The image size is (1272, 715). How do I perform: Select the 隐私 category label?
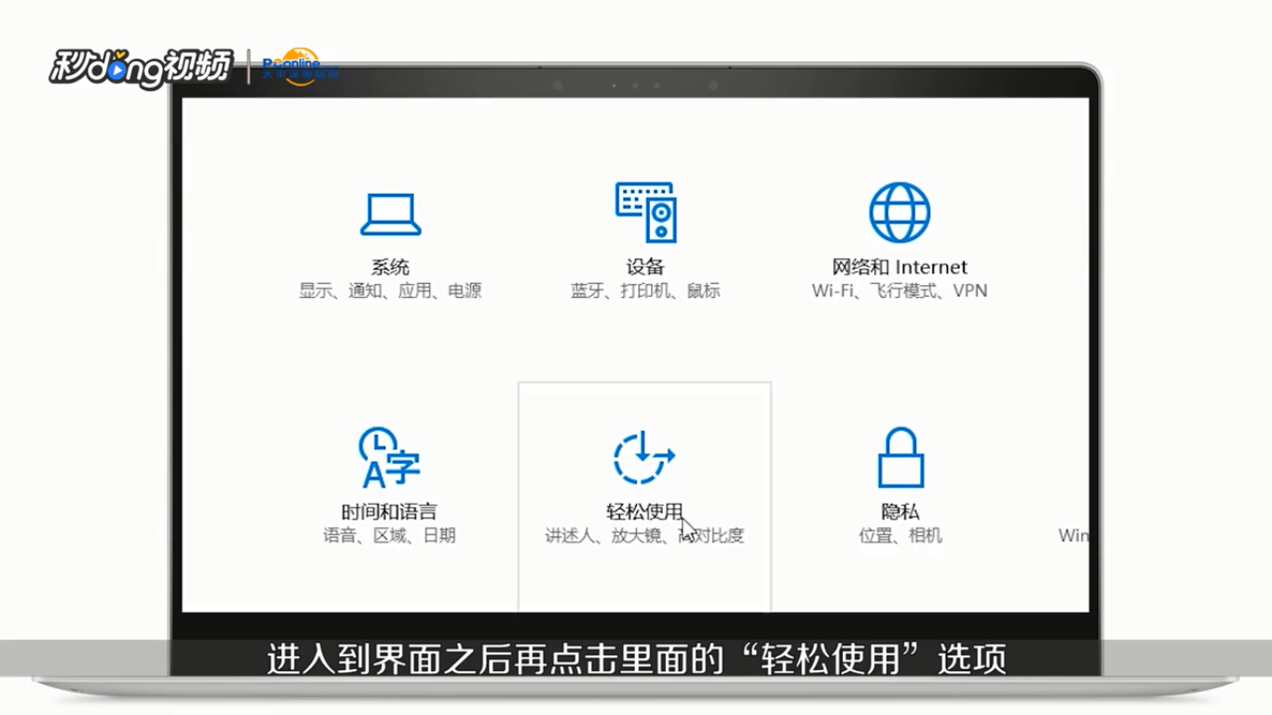(x=900, y=510)
